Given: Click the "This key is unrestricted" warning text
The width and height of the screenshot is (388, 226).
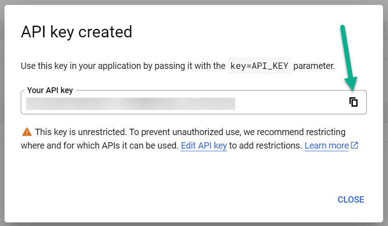Looking at the screenshot, I should pyautogui.click(x=81, y=132).
